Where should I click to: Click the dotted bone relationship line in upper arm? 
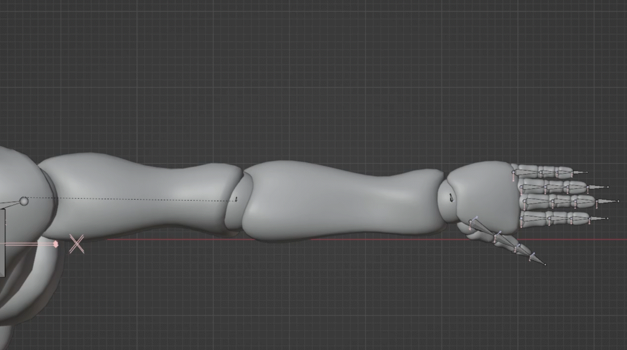coord(131,199)
